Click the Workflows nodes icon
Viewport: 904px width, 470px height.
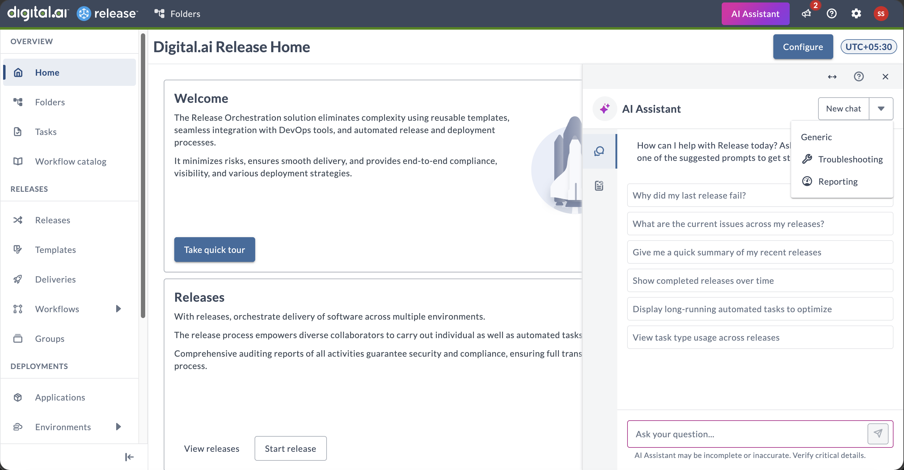(18, 309)
